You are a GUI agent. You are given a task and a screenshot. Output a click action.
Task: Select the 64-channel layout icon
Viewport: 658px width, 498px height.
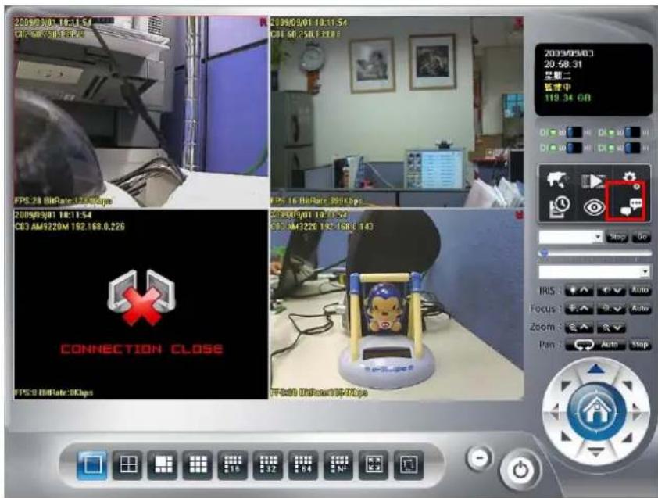pos(303,465)
